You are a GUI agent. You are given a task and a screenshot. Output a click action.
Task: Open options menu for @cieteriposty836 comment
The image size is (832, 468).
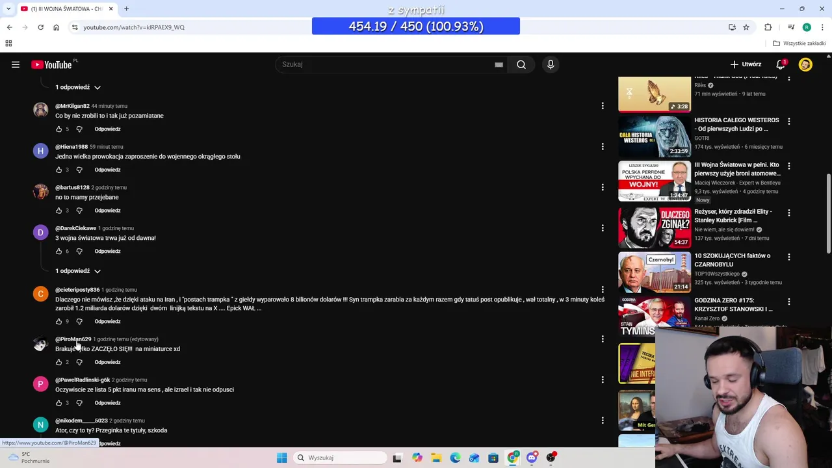coord(603,289)
